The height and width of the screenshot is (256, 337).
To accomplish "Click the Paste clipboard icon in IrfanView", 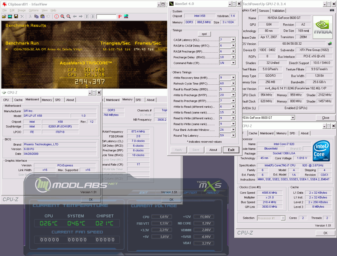I will pyautogui.click(x=42, y=17).
